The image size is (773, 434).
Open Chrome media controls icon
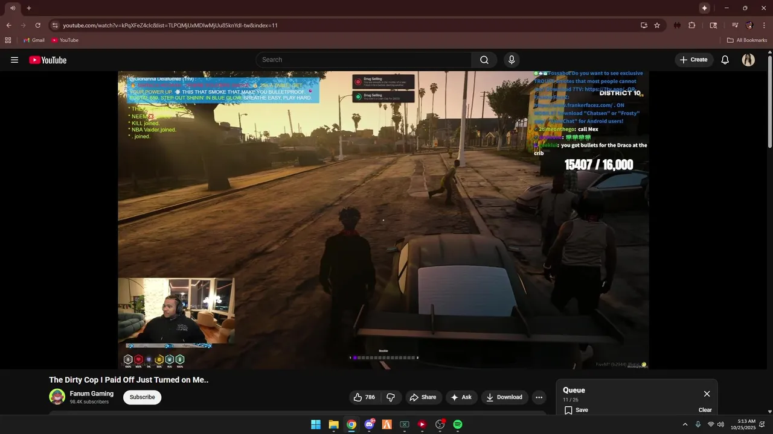(735, 25)
